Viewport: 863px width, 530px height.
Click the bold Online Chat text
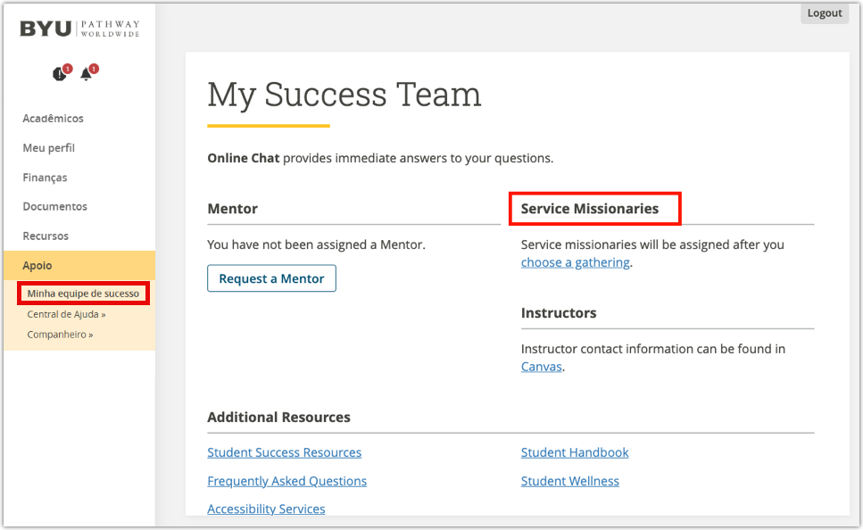[x=244, y=159]
